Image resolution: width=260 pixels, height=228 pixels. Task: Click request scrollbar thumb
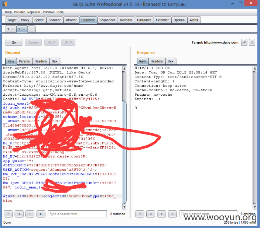coord(124,152)
